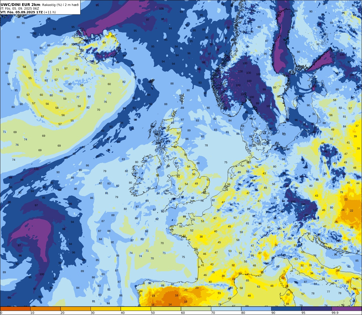Click the humidity value '23' over Spain
This screenshot has height=315, width=362.
click(197, 288)
